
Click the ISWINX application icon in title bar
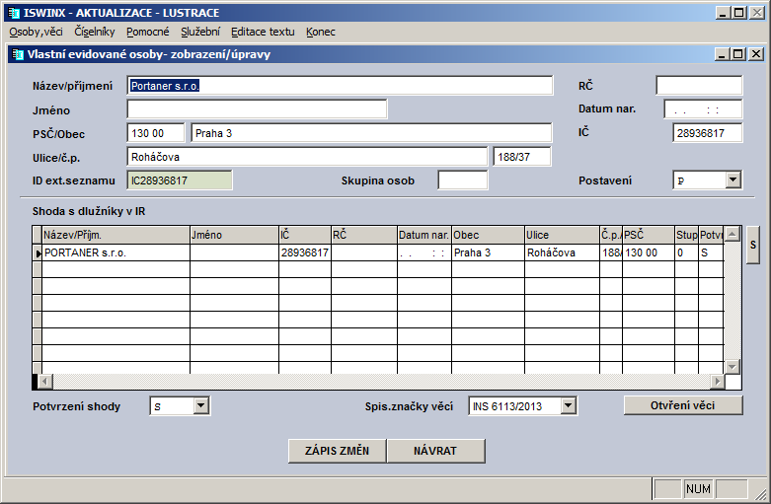(x=13, y=13)
